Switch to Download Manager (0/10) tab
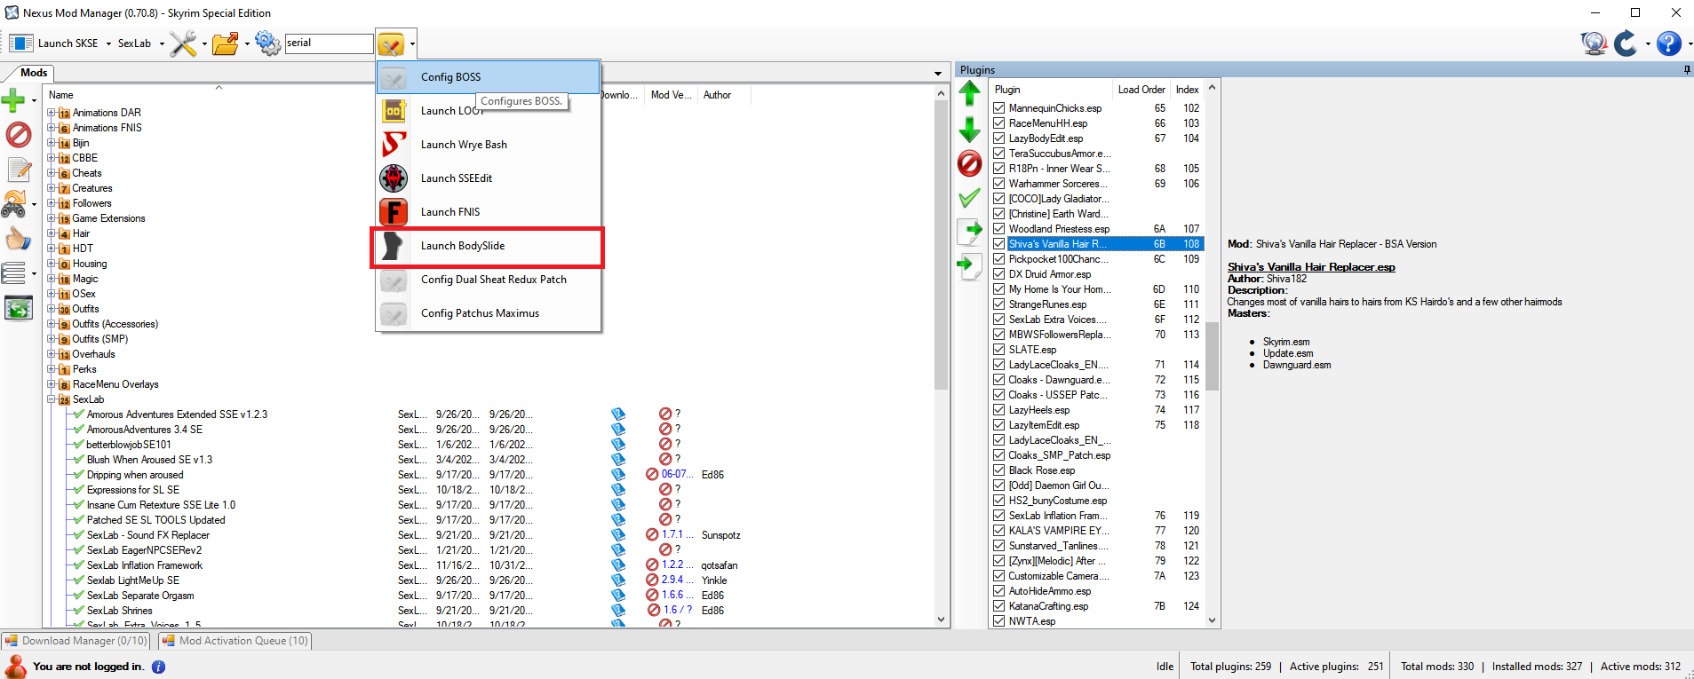 (x=76, y=641)
